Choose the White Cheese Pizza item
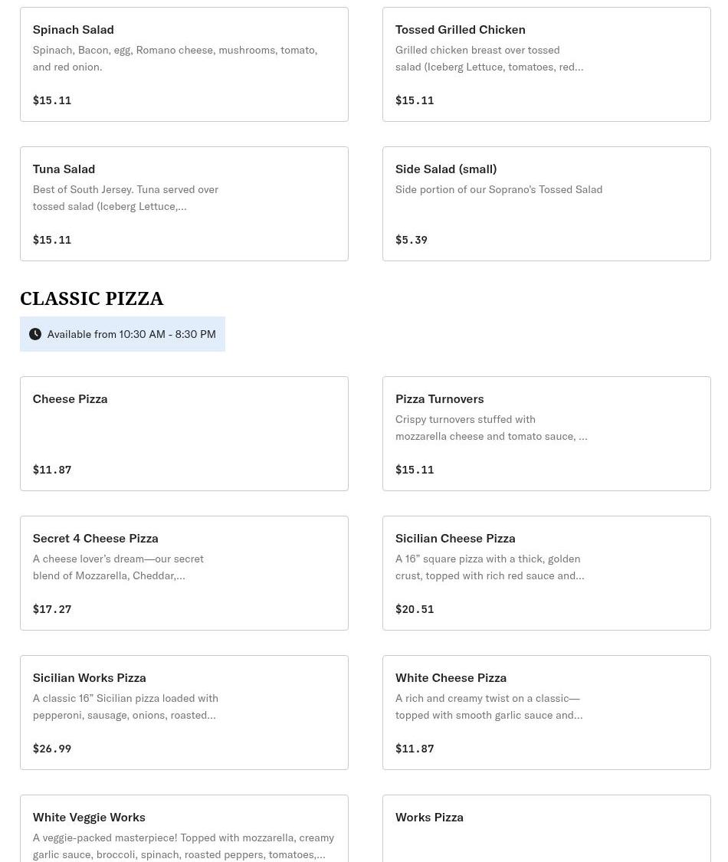 (546, 713)
